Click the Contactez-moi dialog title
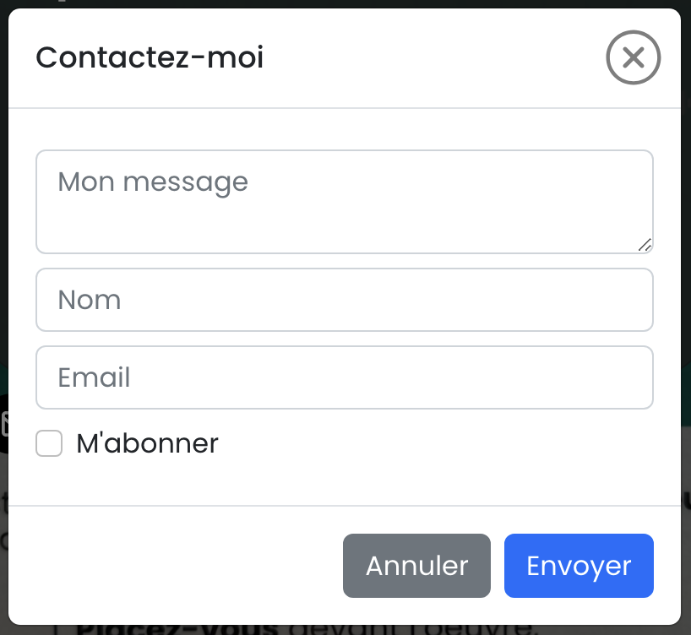Image resolution: width=691 pixels, height=635 pixels. pos(150,57)
